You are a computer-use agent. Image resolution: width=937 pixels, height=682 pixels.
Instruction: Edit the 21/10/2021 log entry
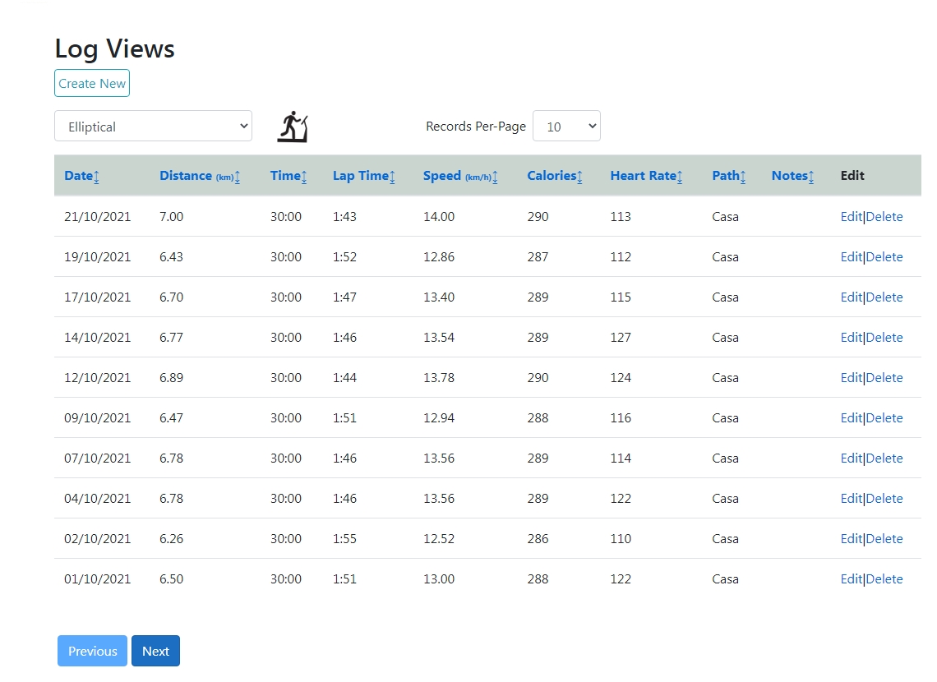851,217
